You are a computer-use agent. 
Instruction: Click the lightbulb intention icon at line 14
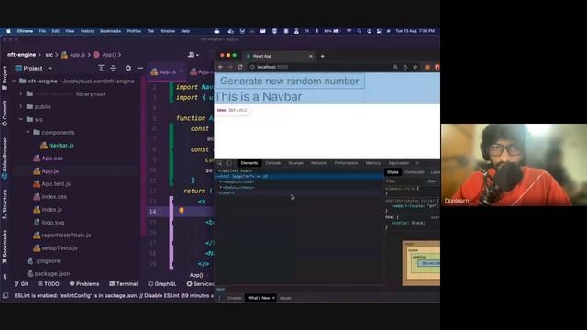click(x=182, y=211)
